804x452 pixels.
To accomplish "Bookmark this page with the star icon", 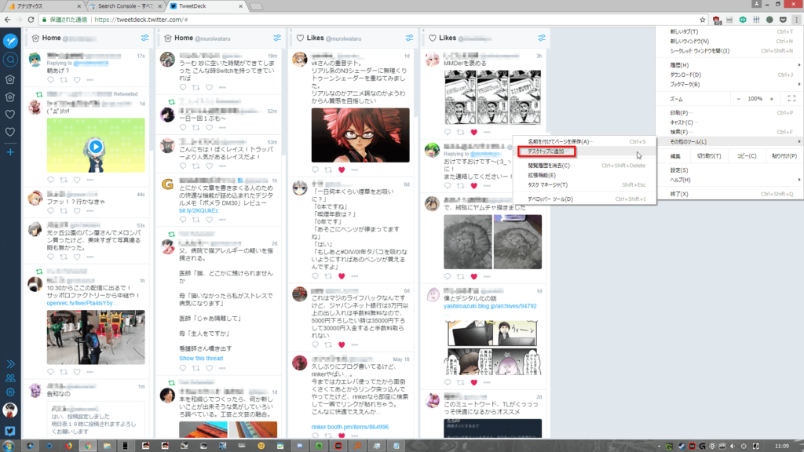I will coord(703,20).
